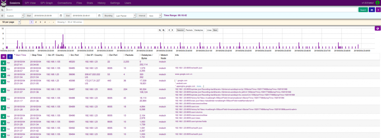
Task: Switch graph to Bars mode
Action: 215,30
